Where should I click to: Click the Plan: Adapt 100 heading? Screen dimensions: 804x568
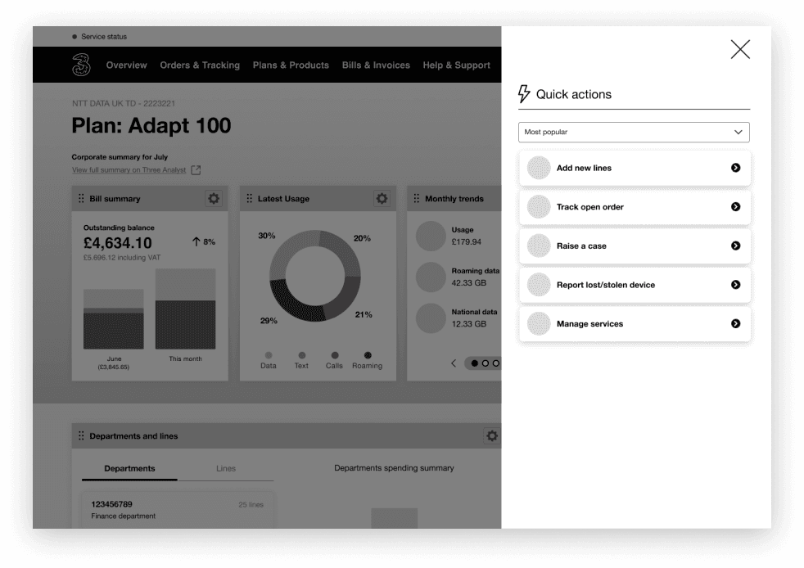coord(151,125)
